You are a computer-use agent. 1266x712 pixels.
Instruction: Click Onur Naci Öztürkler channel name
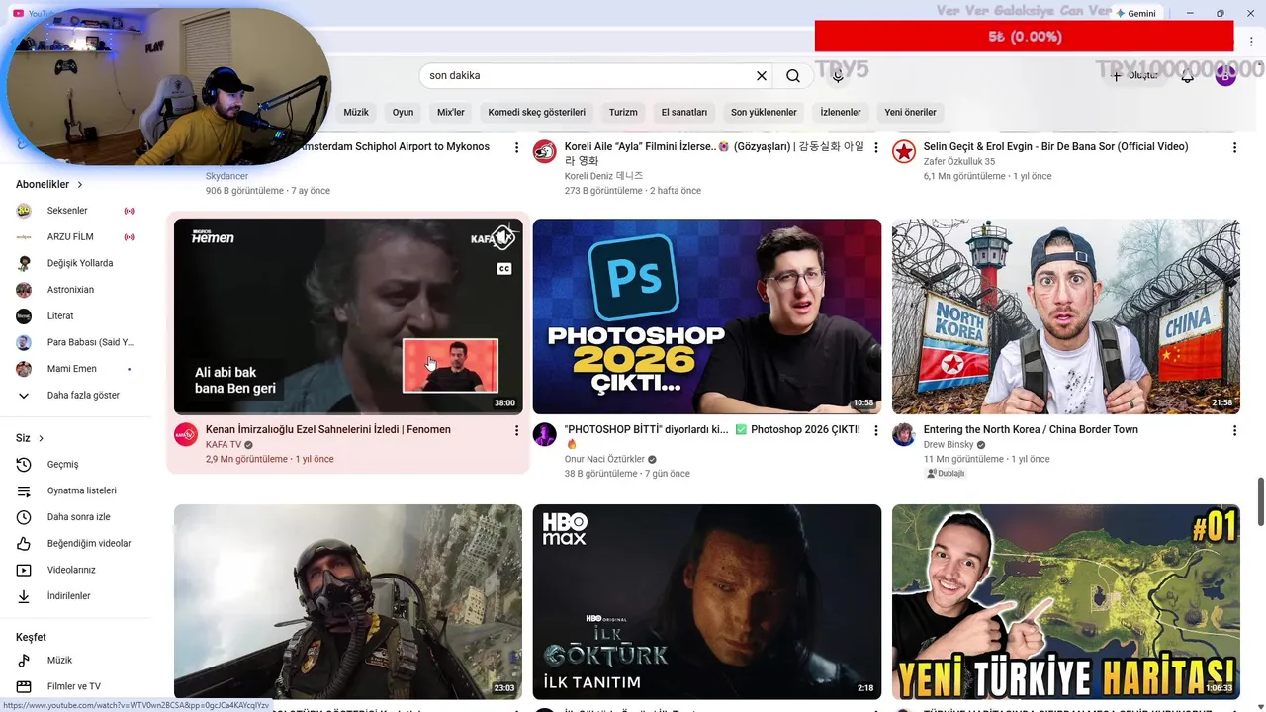(604, 459)
